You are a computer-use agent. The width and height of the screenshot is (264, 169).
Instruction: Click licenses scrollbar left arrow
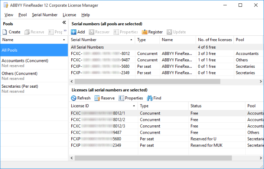click(72, 158)
